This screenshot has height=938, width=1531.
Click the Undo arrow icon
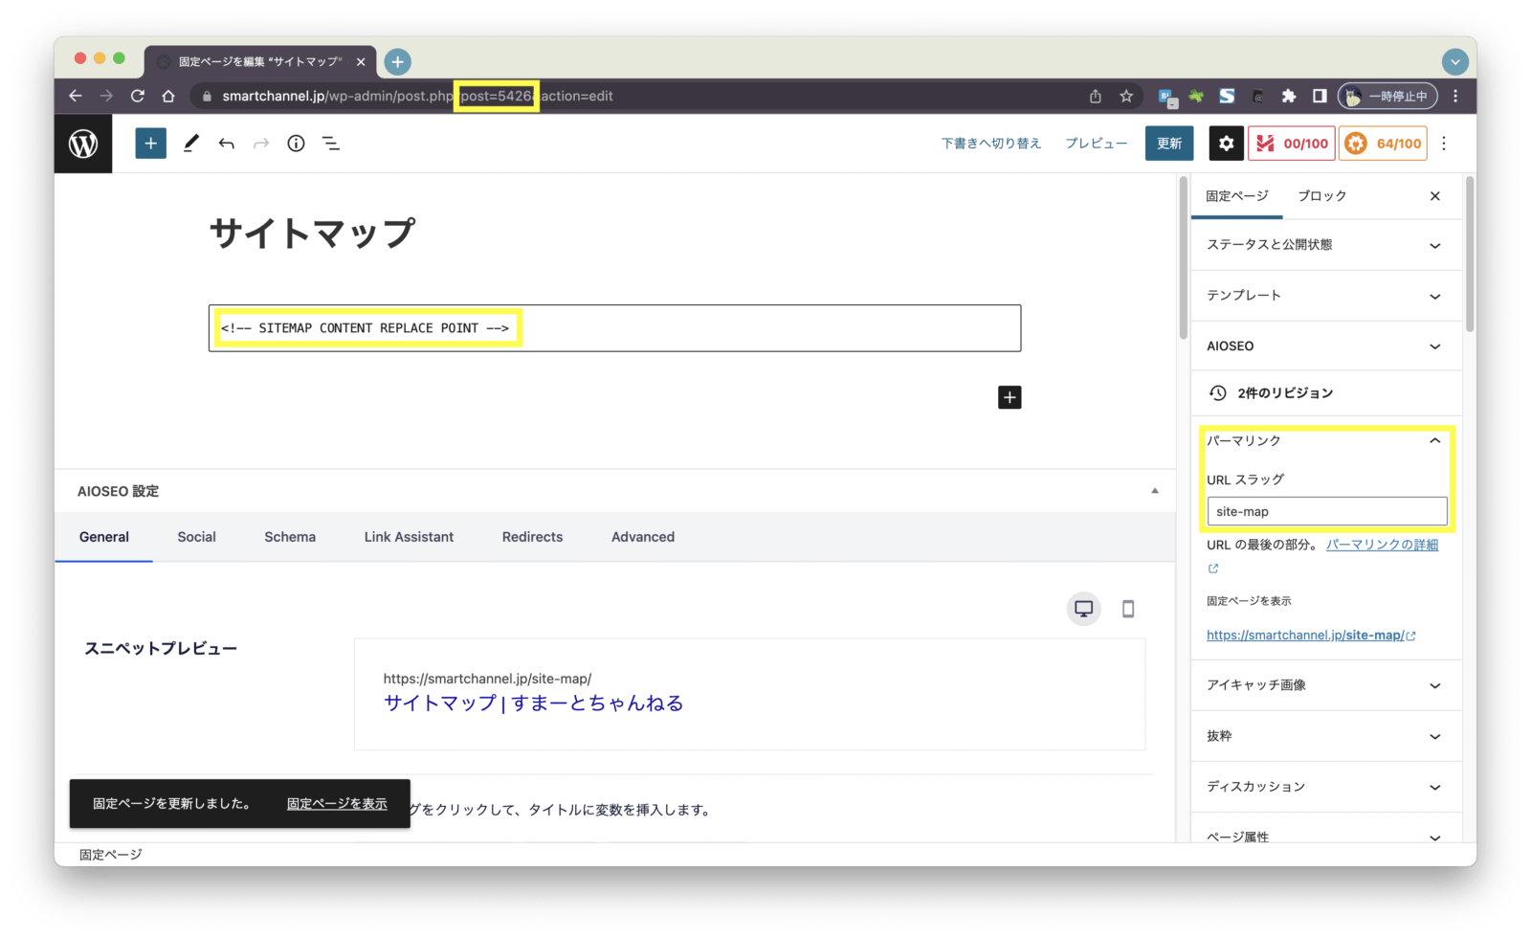(227, 144)
